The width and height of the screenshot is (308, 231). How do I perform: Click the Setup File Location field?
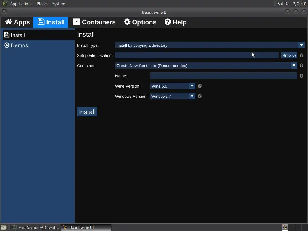point(197,55)
